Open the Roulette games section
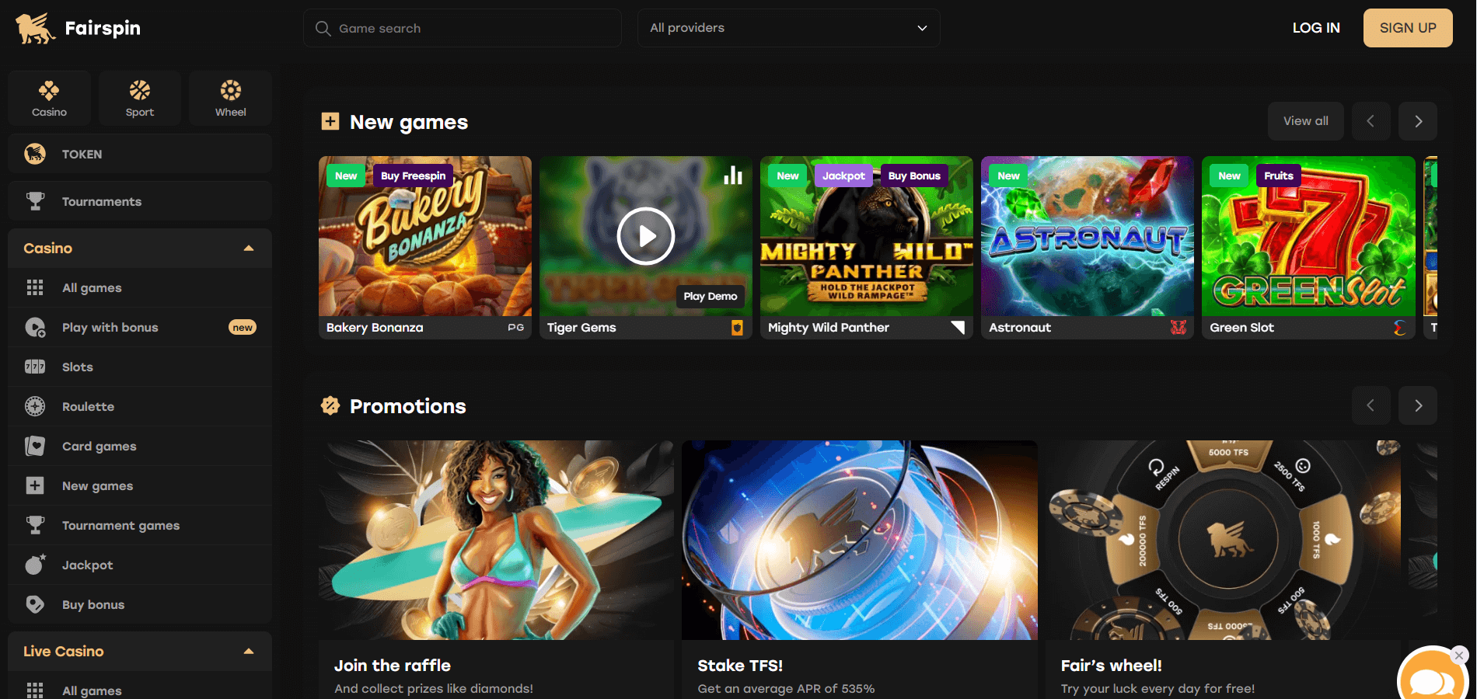 tap(88, 406)
